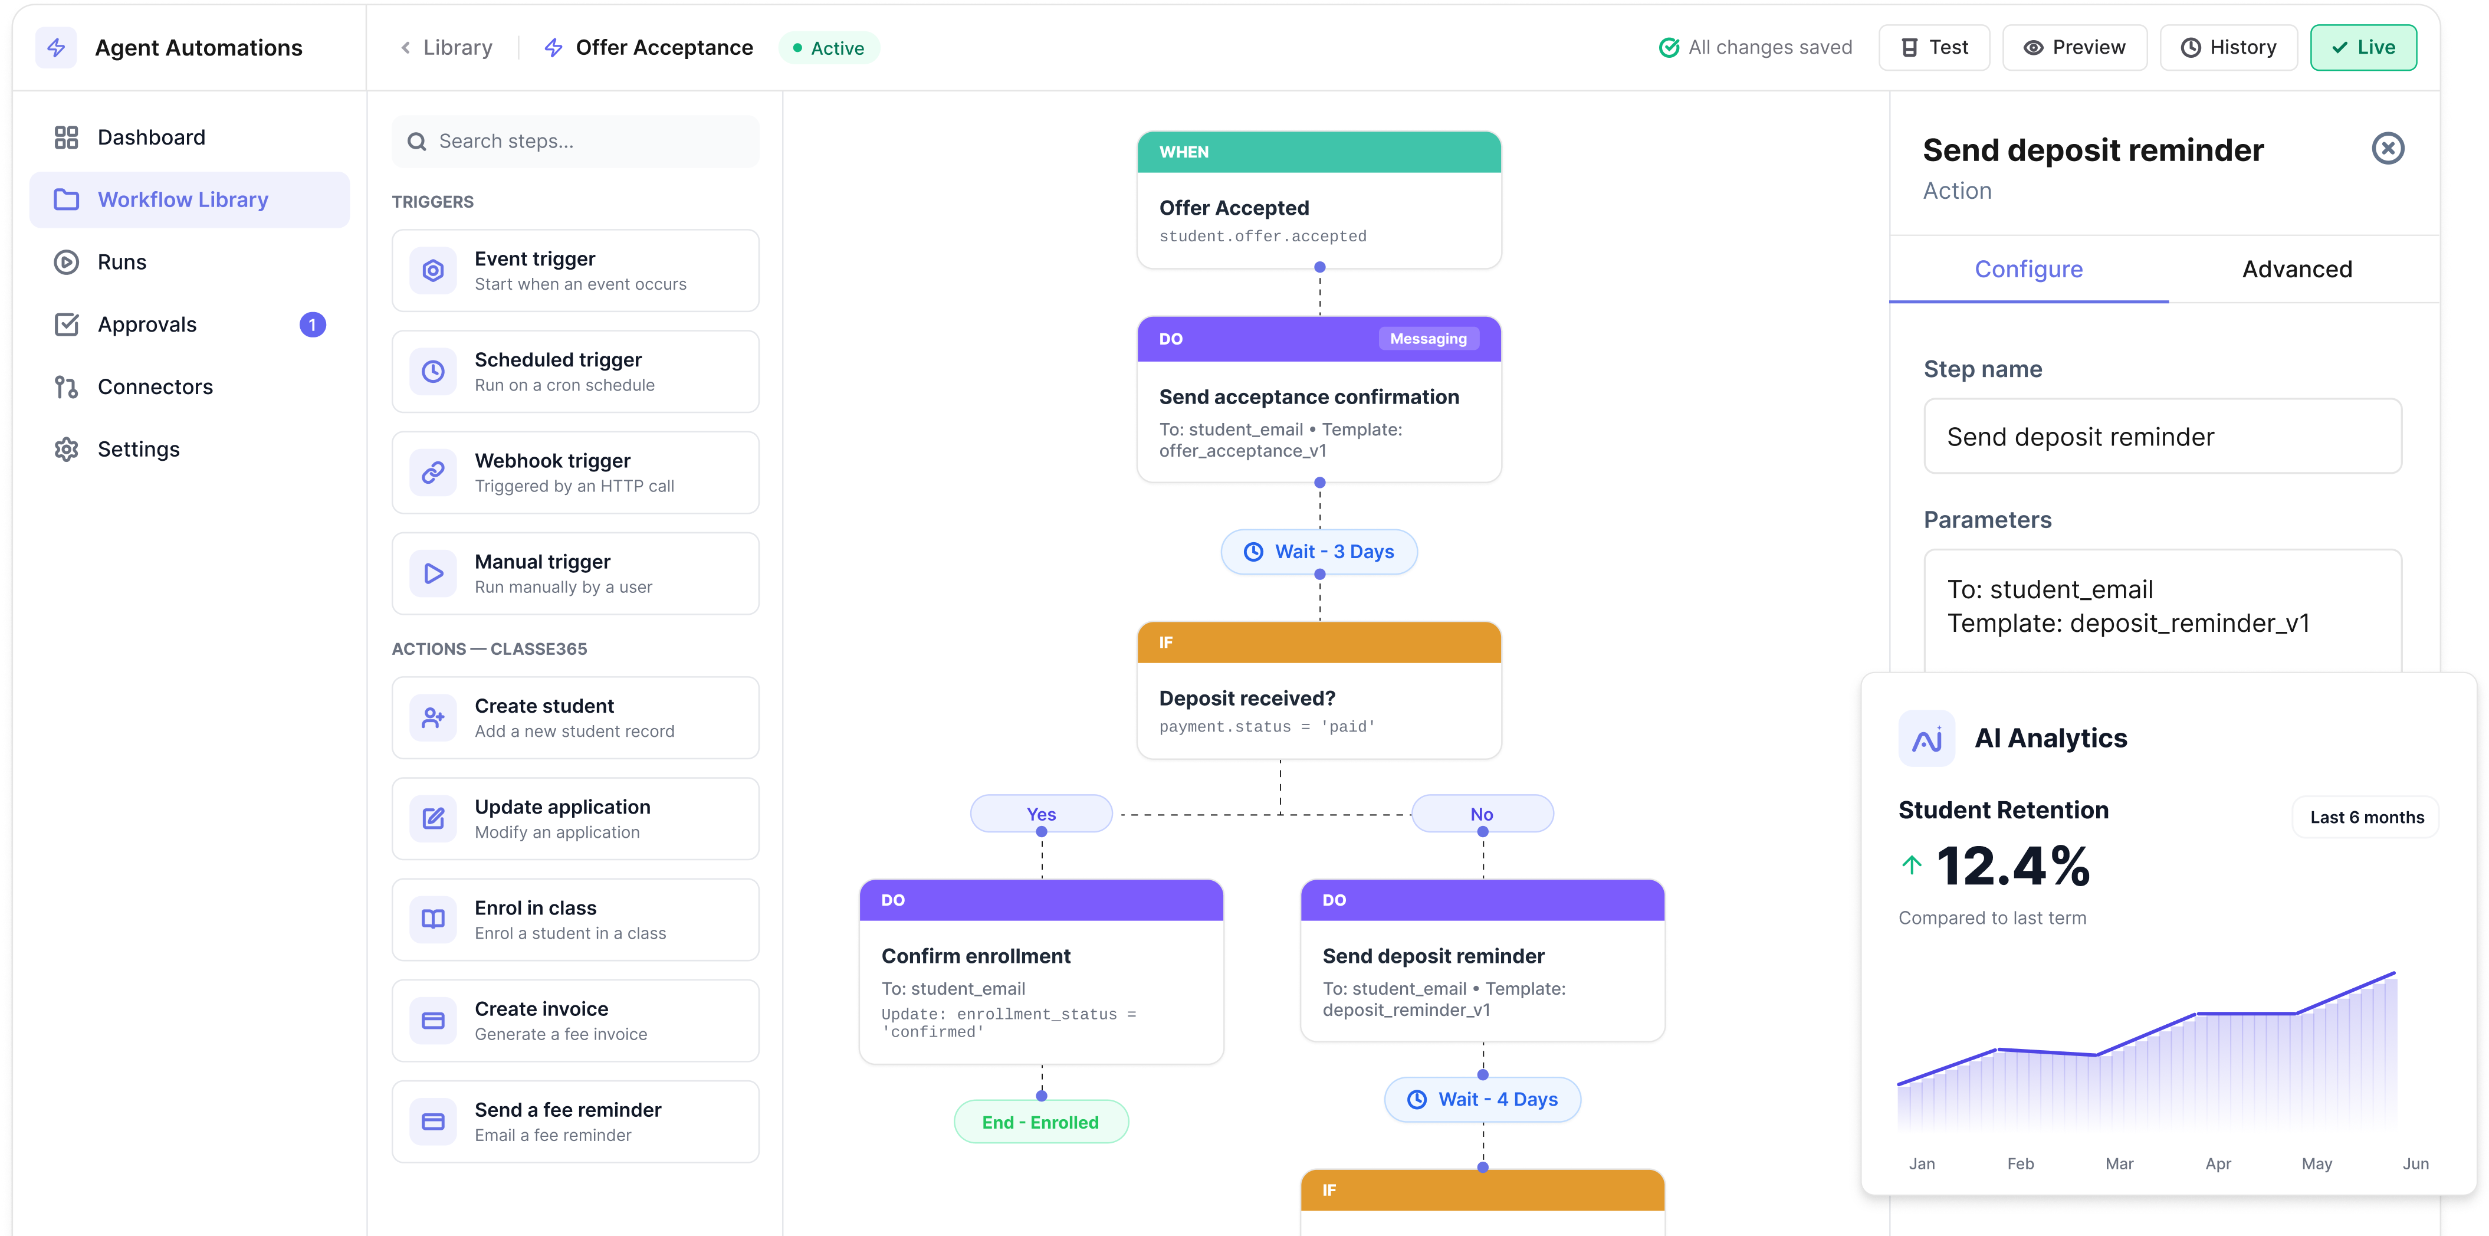Open the Preview eye button
2489x1236 pixels.
click(x=2074, y=47)
